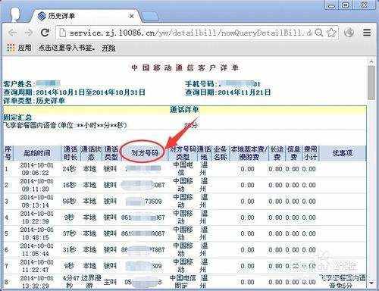379x291 pixels.
Task: Click the 本地基本费/漫游费 column header
Action: (x=249, y=153)
